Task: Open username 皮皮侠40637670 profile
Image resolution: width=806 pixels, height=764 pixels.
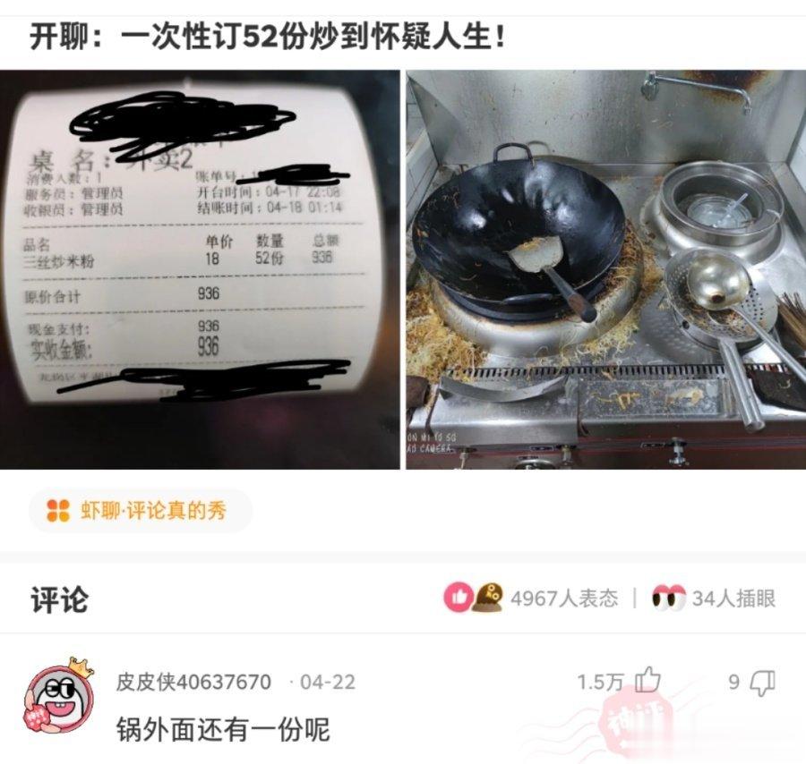Action: click(x=193, y=682)
